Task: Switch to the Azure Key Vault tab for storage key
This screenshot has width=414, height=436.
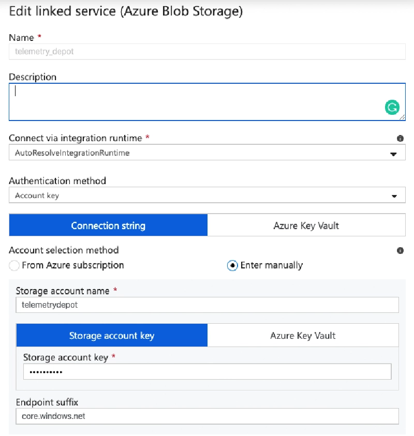Action: point(302,335)
